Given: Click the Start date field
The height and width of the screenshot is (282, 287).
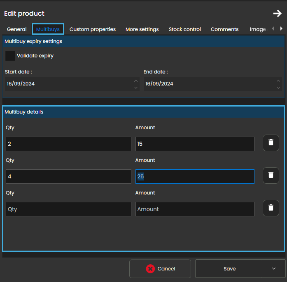Looking at the screenshot, I should (68, 84).
